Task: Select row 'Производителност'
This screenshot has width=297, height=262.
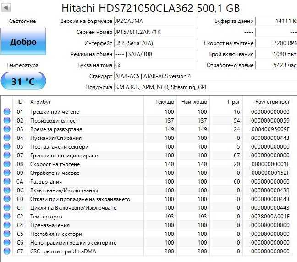Action: tap(147, 120)
